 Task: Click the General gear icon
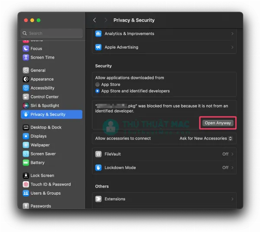pos(26,70)
